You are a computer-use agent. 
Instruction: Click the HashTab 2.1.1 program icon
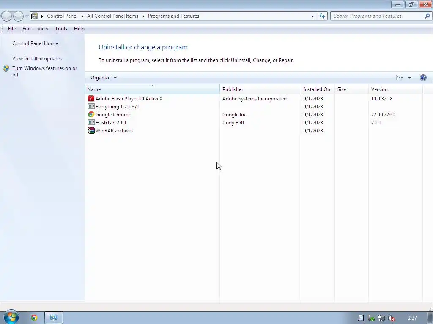(x=91, y=122)
